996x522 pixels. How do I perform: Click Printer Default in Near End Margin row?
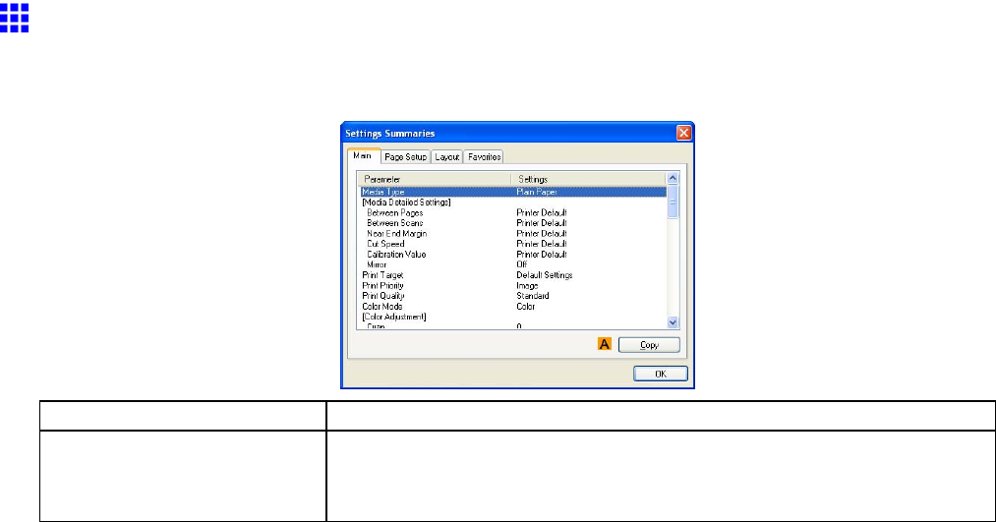pyautogui.click(x=541, y=234)
